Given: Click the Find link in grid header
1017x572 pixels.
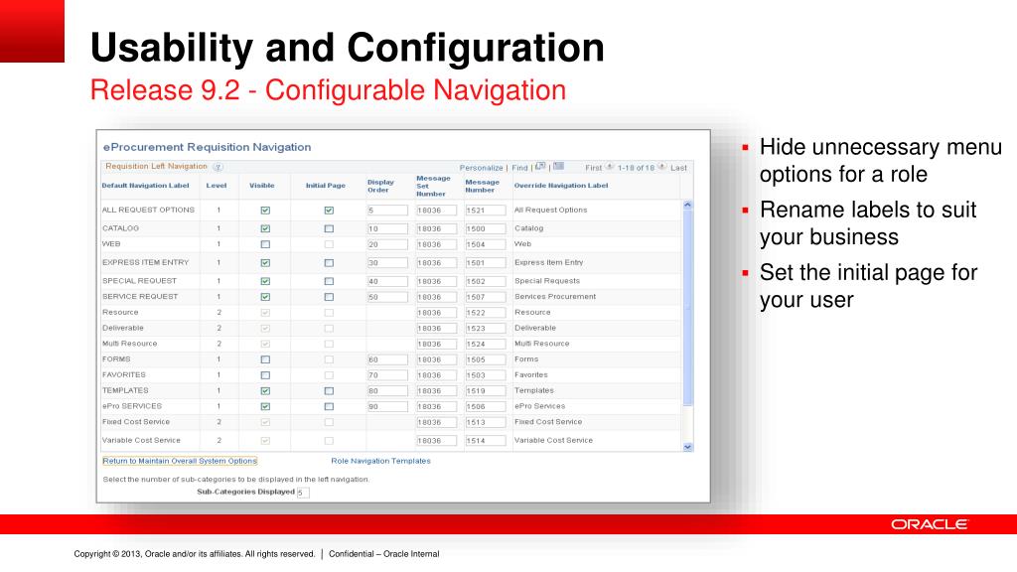Looking at the screenshot, I should click(x=519, y=167).
